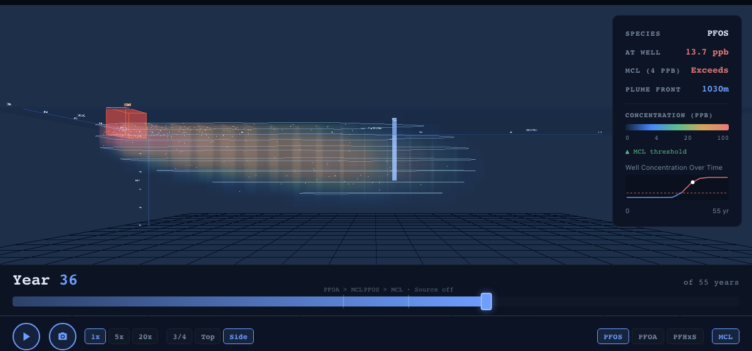
Task: Select the PFHxS species button
Action: pos(686,337)
